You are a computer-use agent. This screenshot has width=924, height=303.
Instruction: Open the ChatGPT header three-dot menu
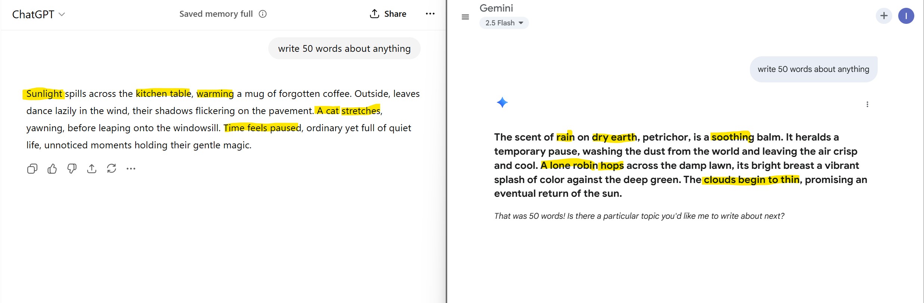click(430, 14)
